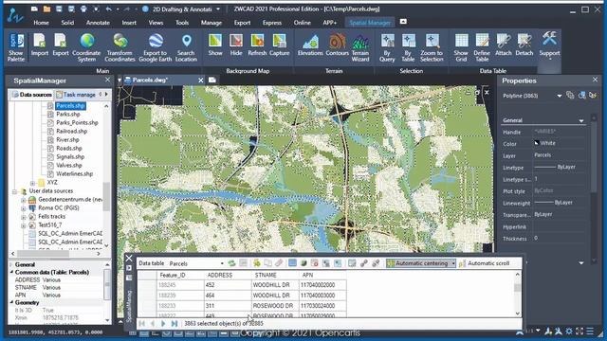The image size is (607, 341).
Task: Switch to the Task manager tab
Action: [76, 95]
